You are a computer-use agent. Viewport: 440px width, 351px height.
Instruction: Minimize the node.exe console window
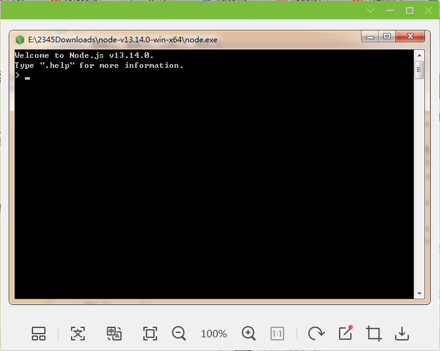[x=370, y=37]
